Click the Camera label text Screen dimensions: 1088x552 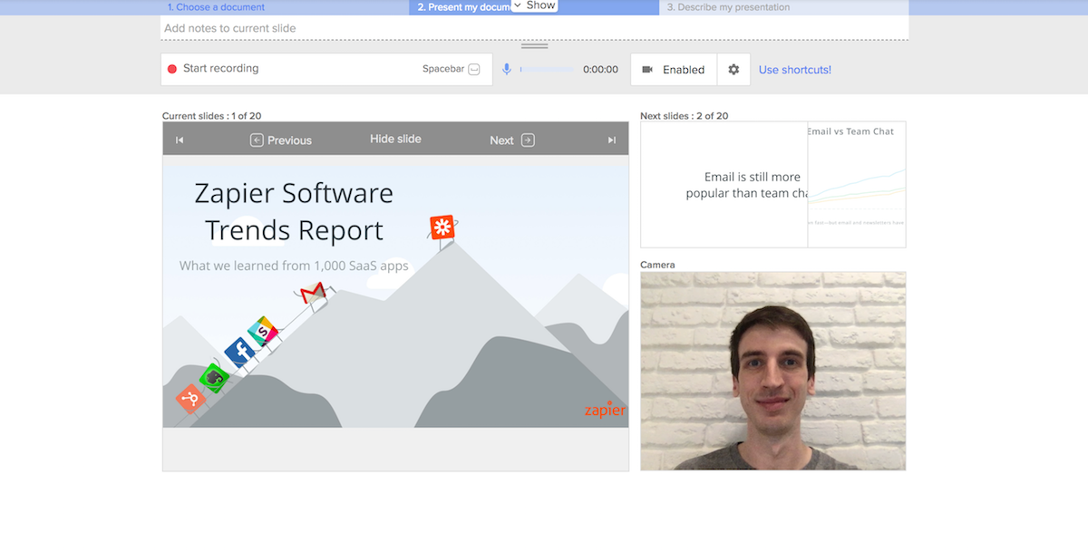click(x=657, y=265)
